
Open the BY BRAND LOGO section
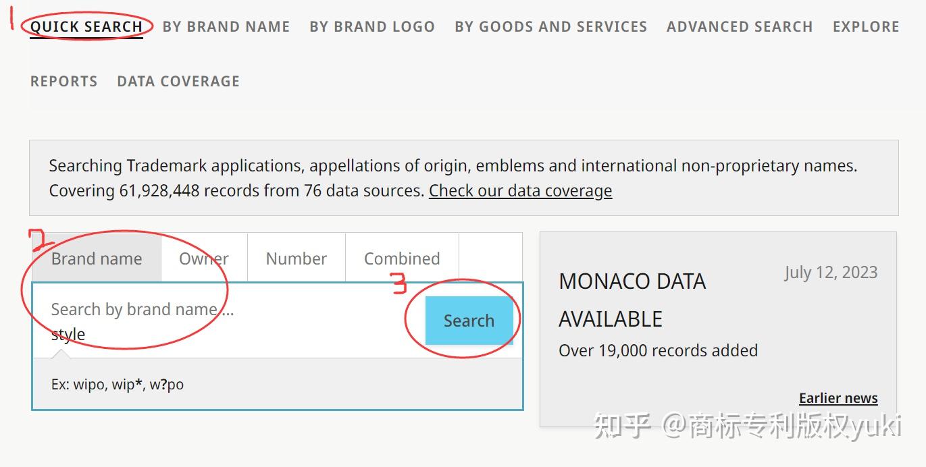point(371,26)
